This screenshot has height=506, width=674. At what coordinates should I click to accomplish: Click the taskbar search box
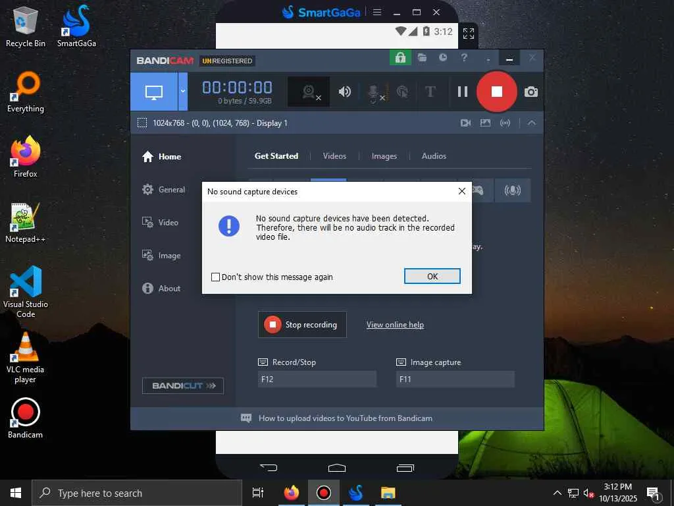click(137, 493)
